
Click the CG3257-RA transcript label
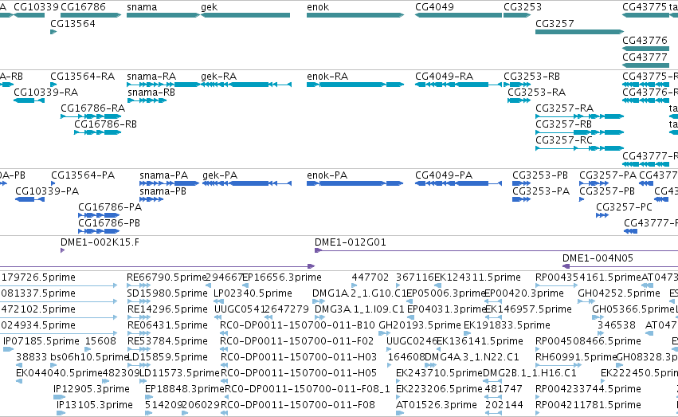(x=564, y=108)
